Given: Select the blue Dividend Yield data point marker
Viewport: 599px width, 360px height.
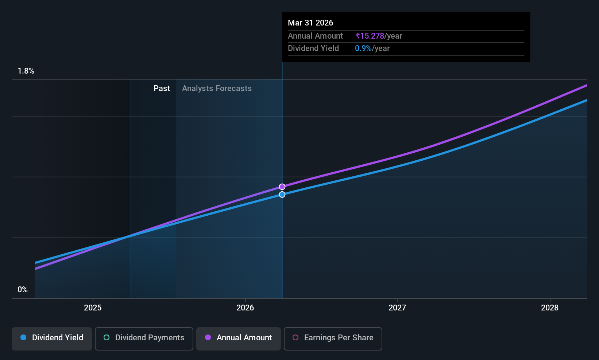Looking at the screenshot, I should click(282, 195).
